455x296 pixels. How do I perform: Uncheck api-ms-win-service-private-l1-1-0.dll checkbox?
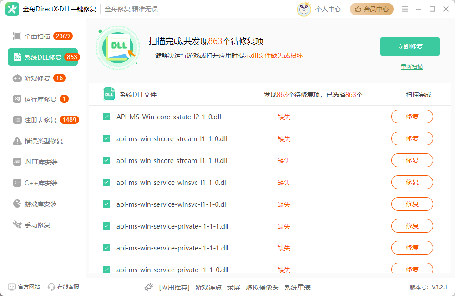[x=106, y=269]
